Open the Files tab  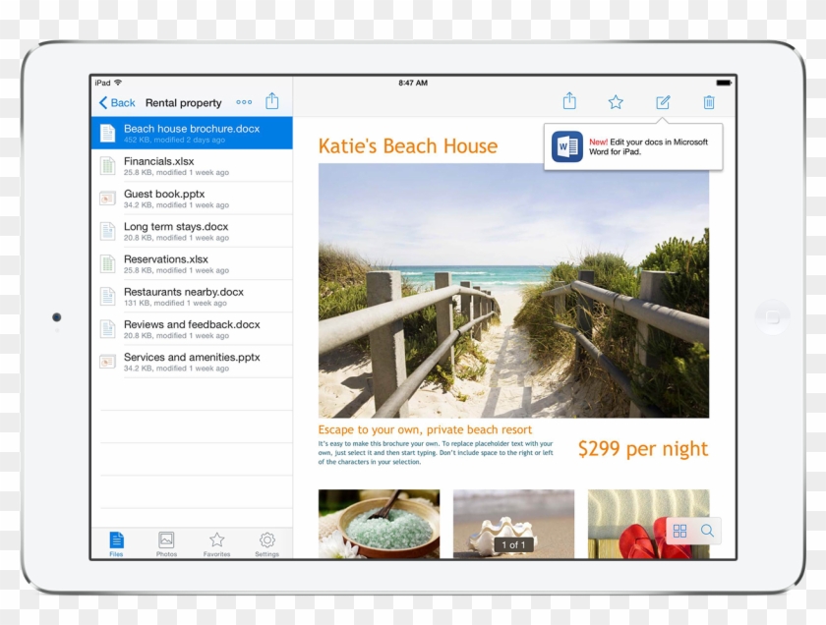click(116, 540)
